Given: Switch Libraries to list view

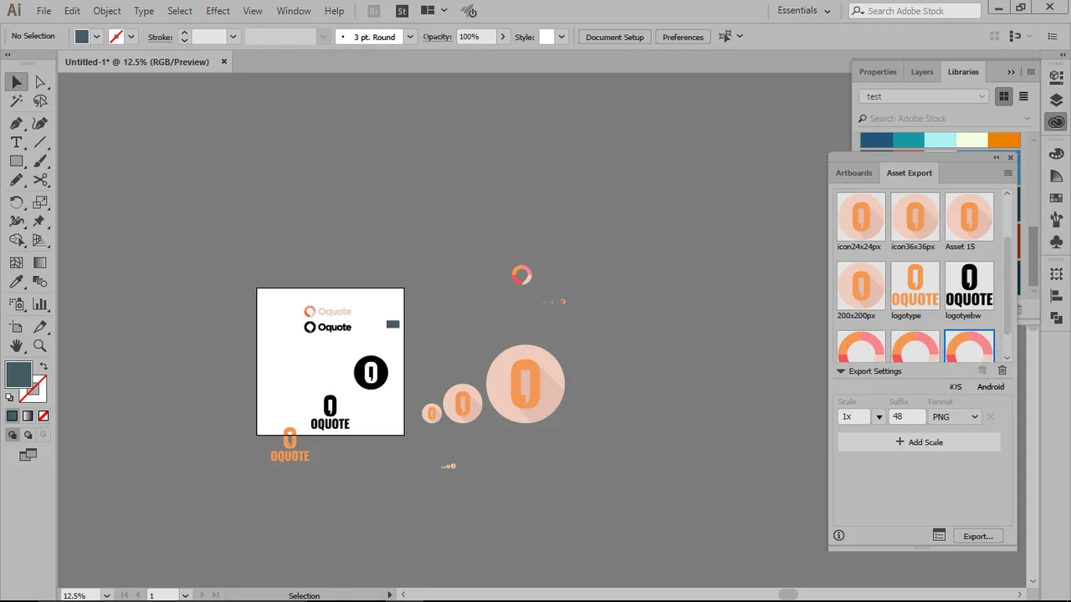Looking at the screenshot, I should tap(1023, 96).
